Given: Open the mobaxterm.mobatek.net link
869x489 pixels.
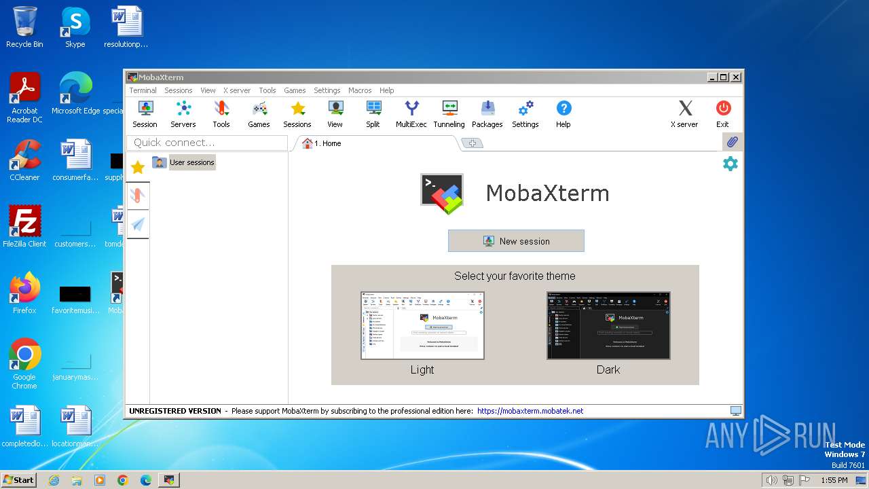Looking at the screenshot, I should tap(530, 411).
